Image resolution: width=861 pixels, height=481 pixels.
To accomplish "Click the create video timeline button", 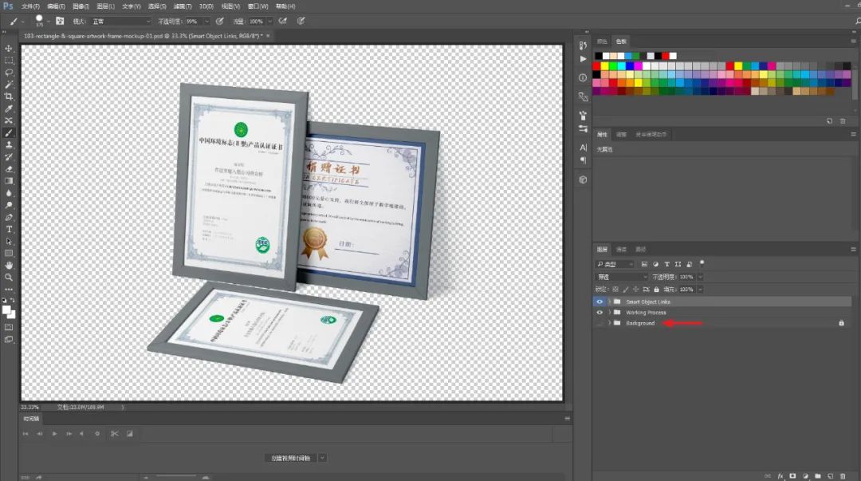I will coord(290,458).
